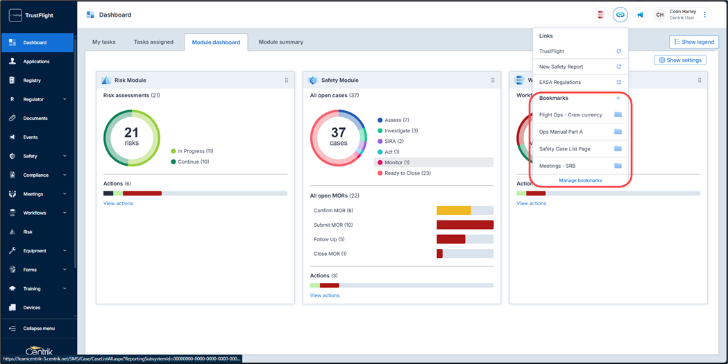Image resolution: width=728 pixels, height=364 pixels.
Task: Click Manage bookmarks link
Action: coord(580,180)
